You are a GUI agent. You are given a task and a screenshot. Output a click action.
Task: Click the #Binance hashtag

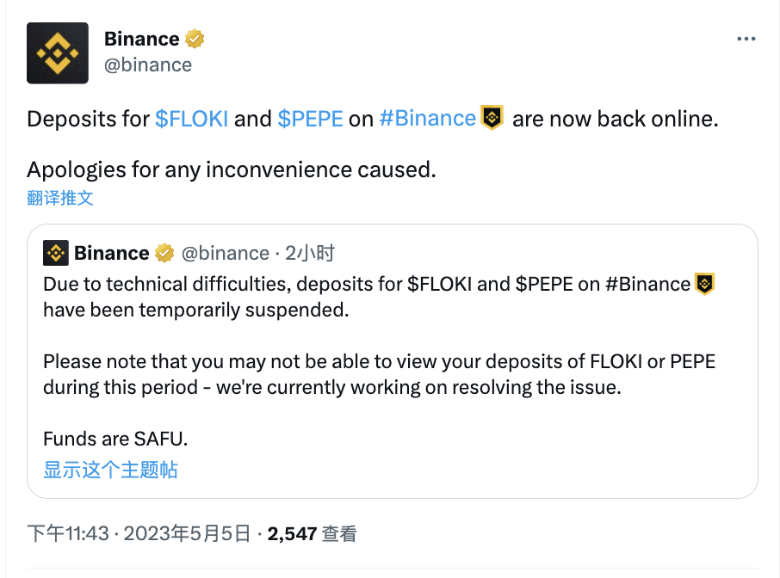click(428, 119)
